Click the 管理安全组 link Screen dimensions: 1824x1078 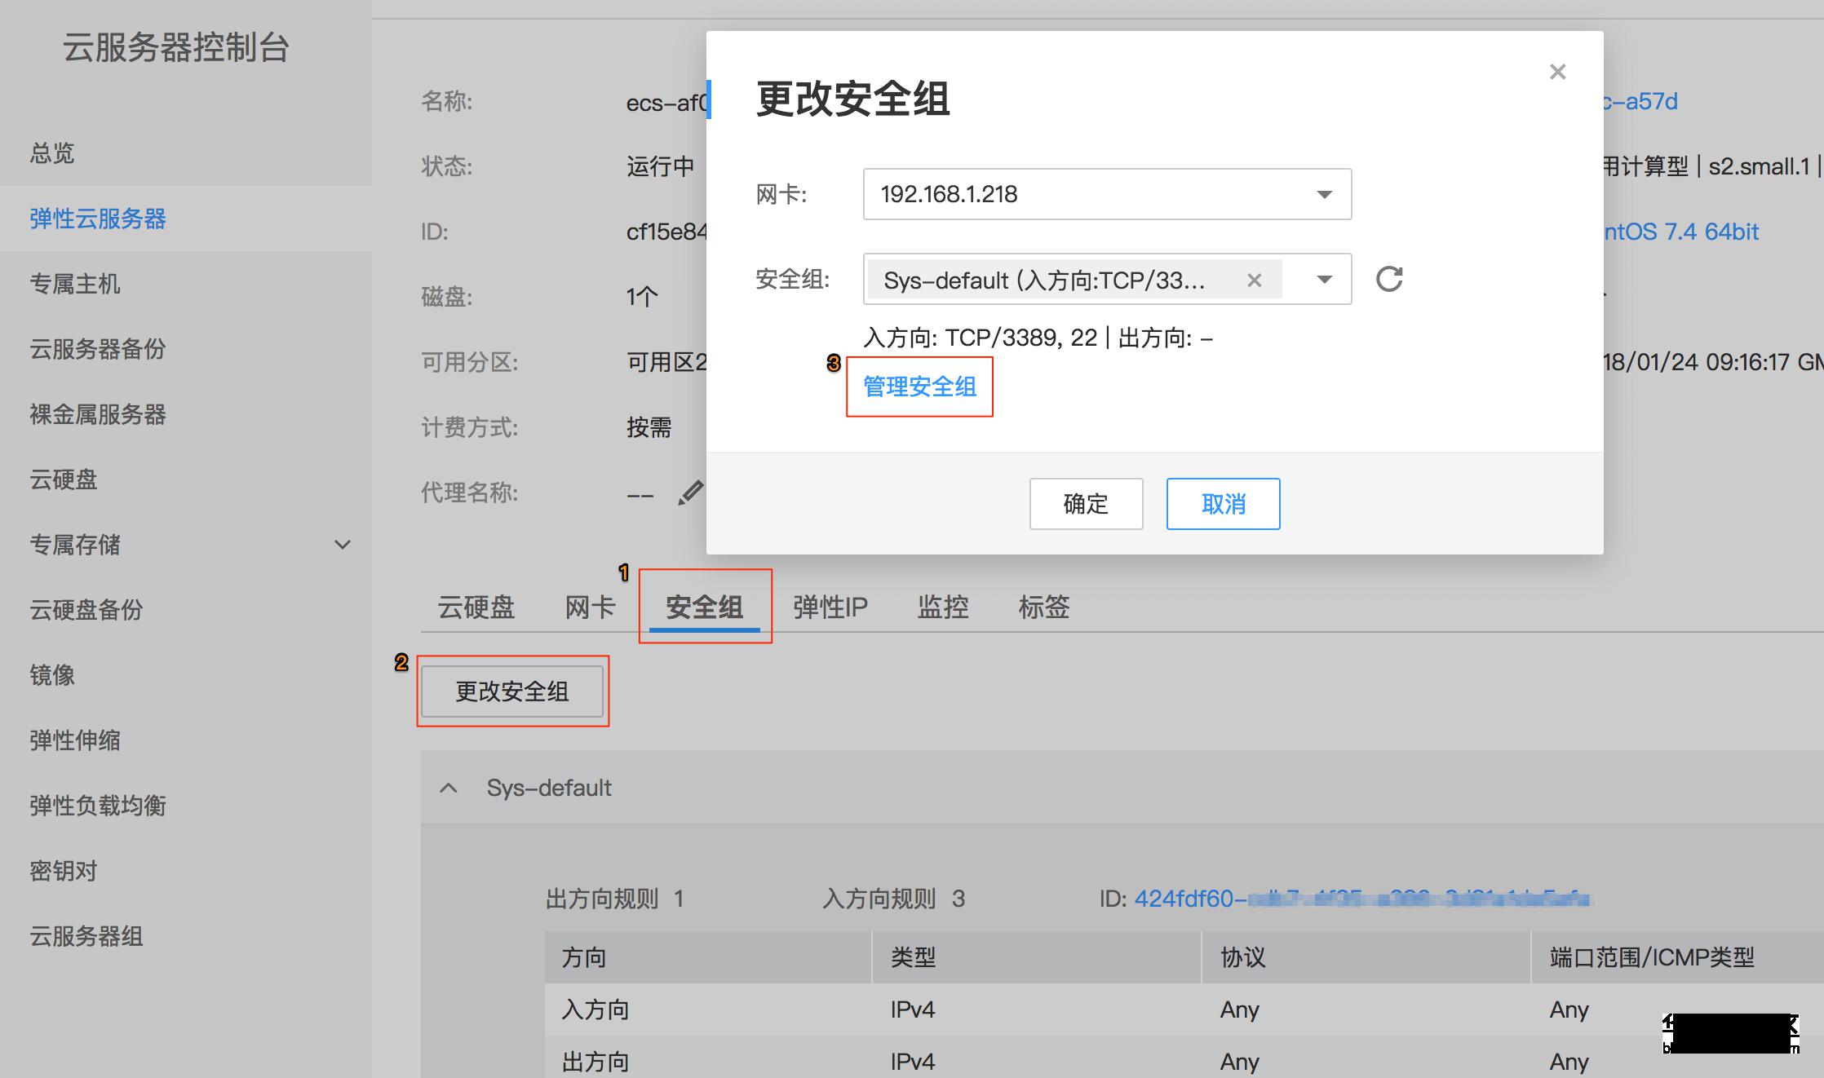(919, 387)
